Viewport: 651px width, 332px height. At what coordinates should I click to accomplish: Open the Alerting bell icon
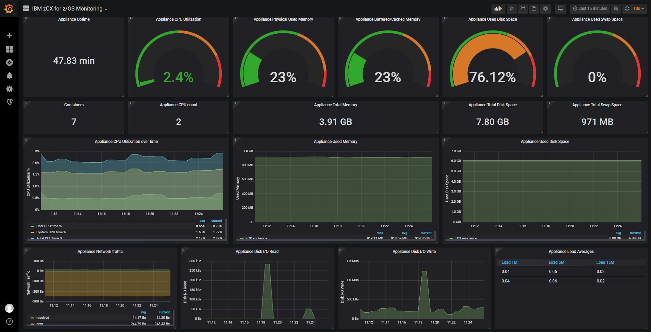pyautogui.click(x=10, y=76)
